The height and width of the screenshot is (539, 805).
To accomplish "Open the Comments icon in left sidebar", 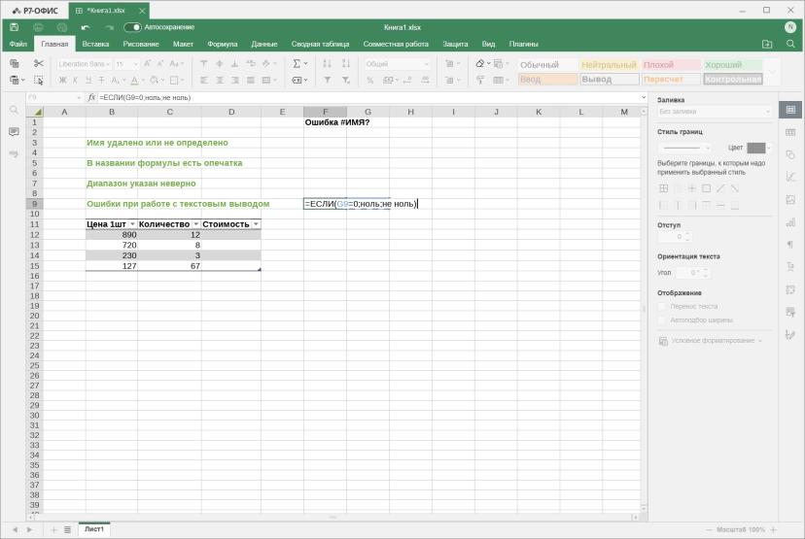I will tap(14, 132).
